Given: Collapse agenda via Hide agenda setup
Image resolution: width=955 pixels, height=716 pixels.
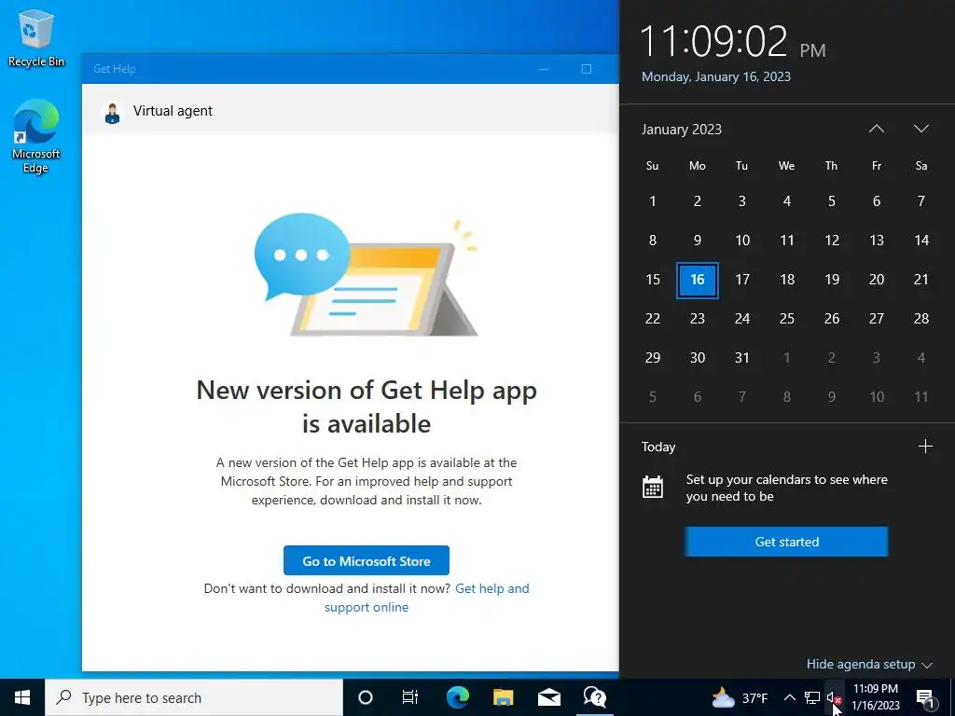Looking at the screenshot, I should pos(869,664).
